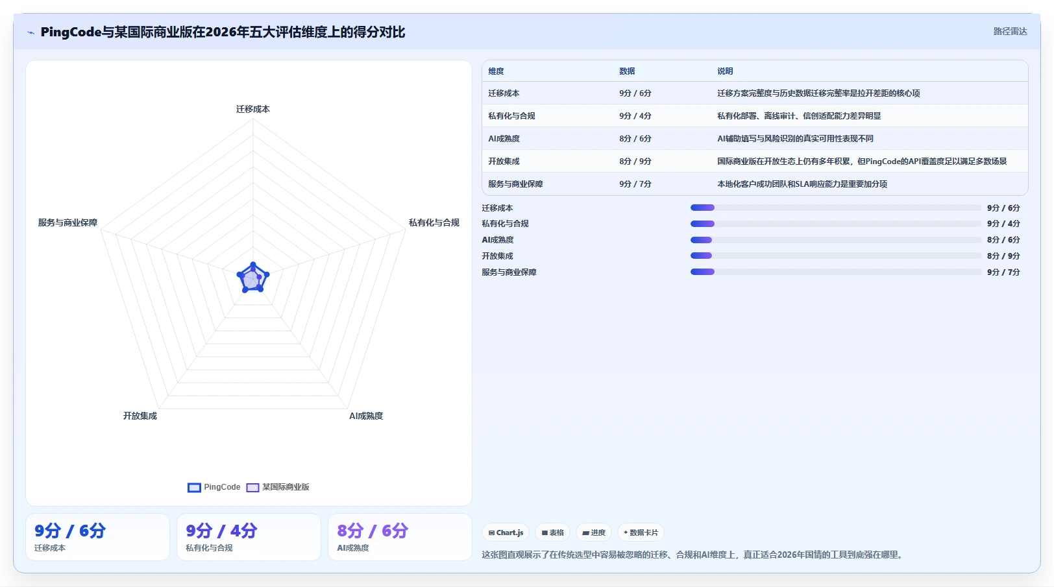
Task: Click the 迁移成本 progress bar
Action: point(836,208)
